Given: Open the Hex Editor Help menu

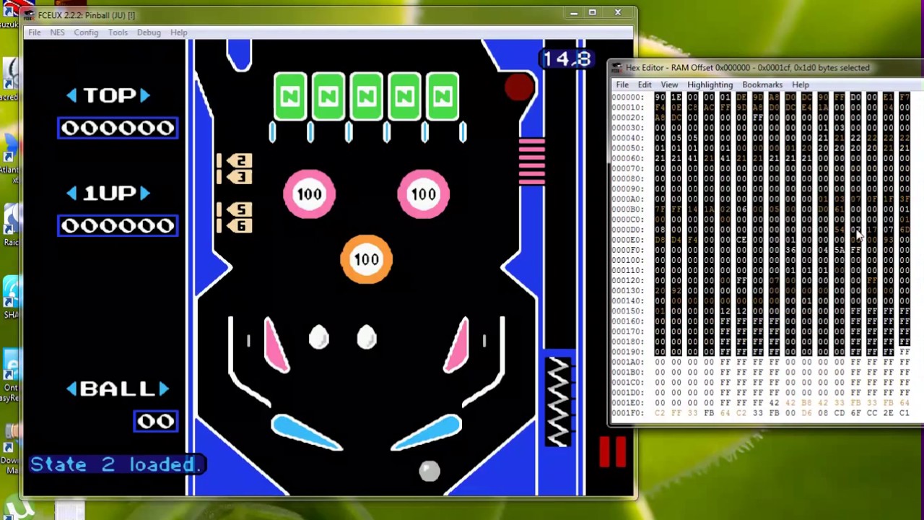Looking at the screenshot, I should click(801, 84).
